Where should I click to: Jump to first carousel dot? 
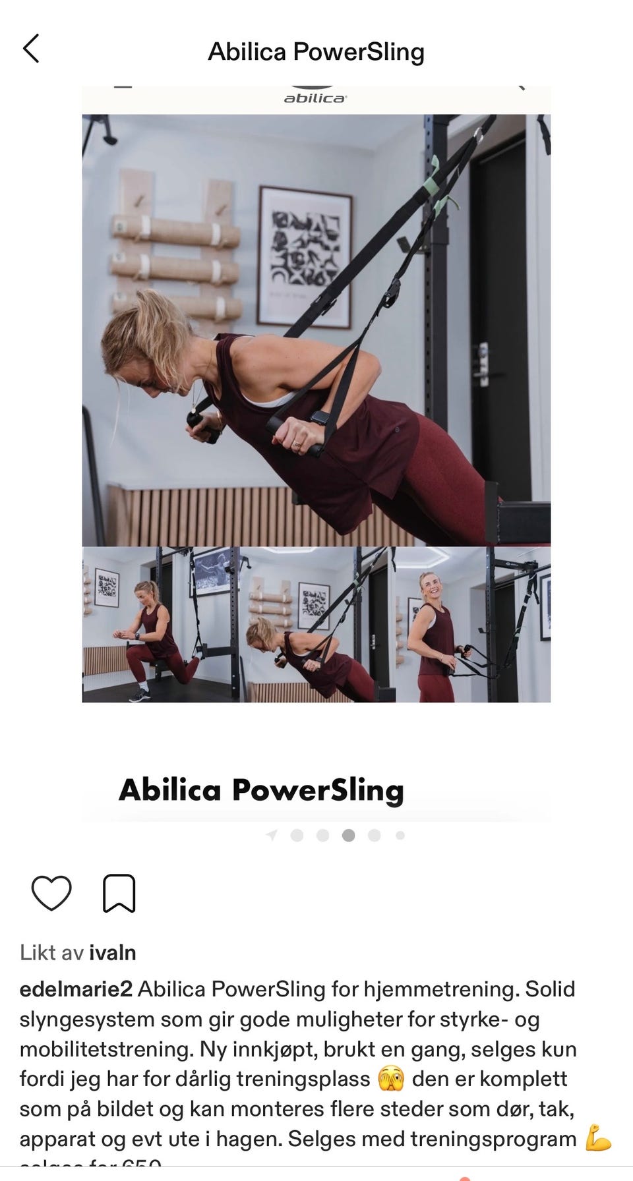point(297,836)
